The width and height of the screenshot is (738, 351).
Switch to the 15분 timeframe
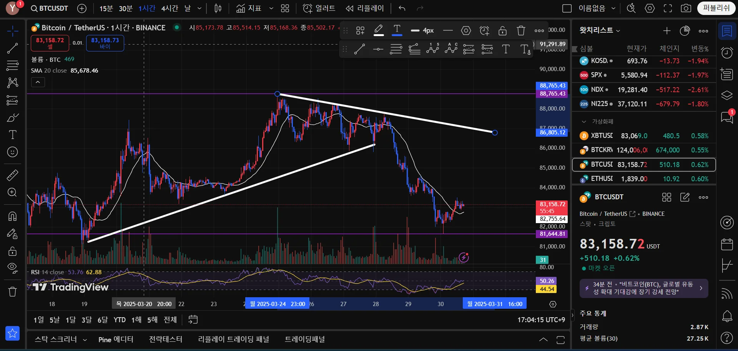click(106, 8)
